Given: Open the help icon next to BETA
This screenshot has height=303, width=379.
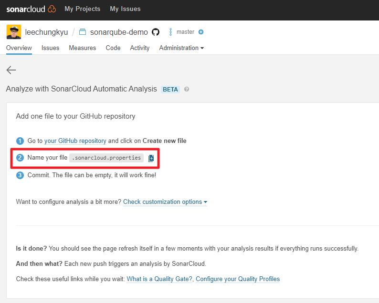Looking at the screenshot, I should [187, 89].
